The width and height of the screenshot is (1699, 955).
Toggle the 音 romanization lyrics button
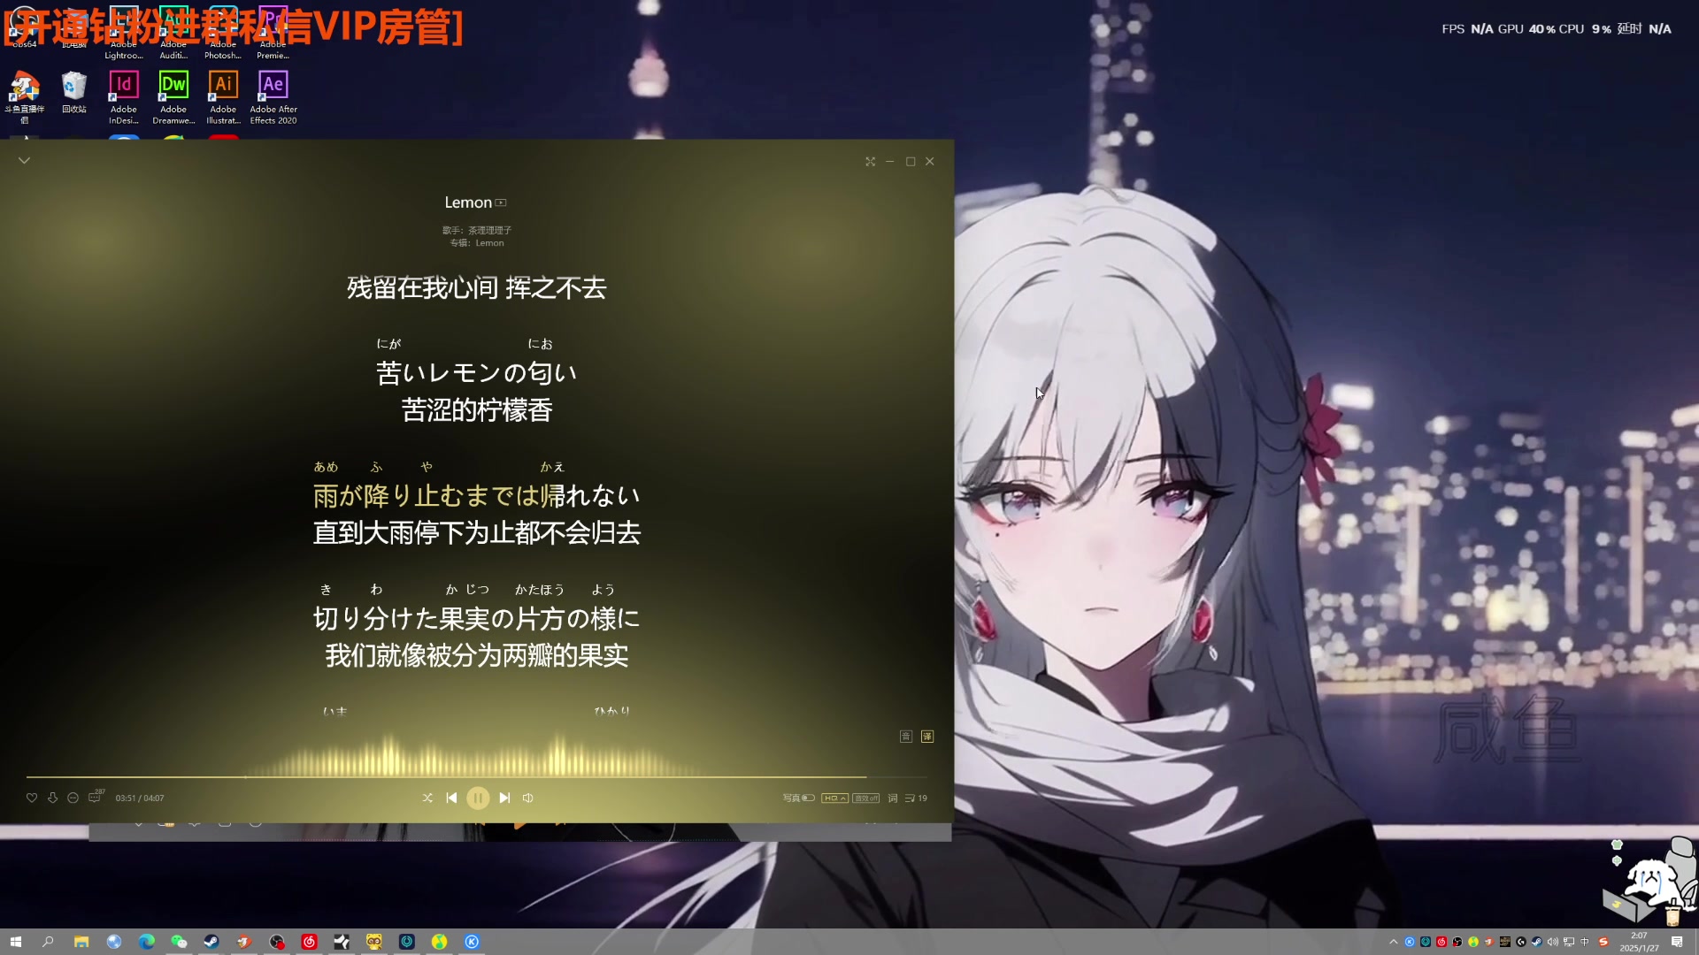coord(906,737)
